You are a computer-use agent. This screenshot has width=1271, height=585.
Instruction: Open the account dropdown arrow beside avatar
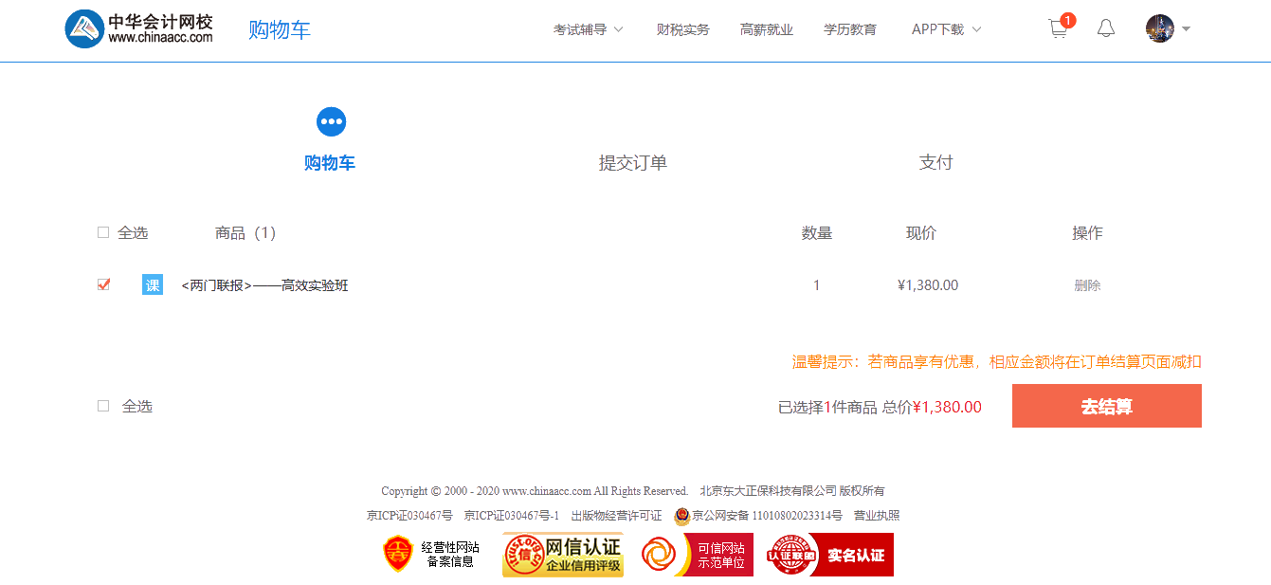pos(1186,28)
